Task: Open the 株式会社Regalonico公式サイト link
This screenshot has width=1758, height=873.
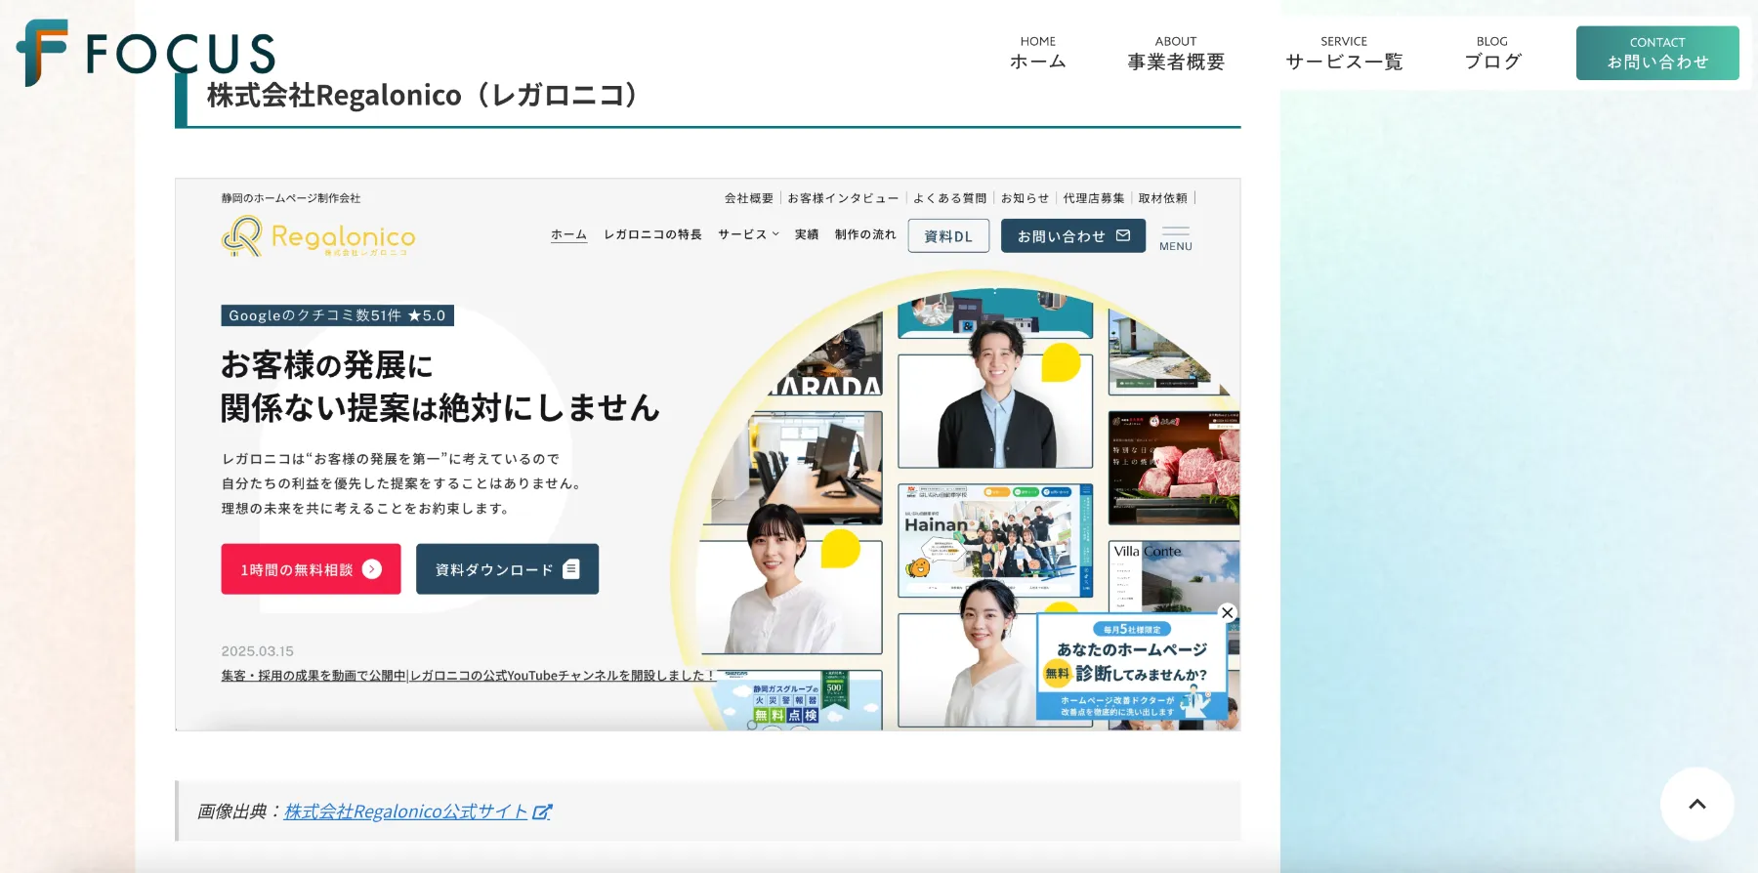Action: click(x=405, y=811)
